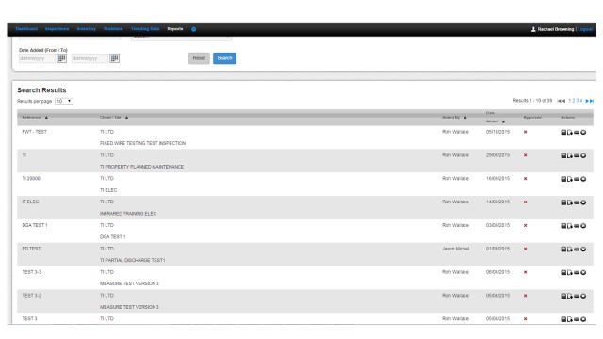Image resolution: width=603 pixels, height=339 pixels.
Task: Click the red X approval mark for PD TEST
Action: coord(526,249)
